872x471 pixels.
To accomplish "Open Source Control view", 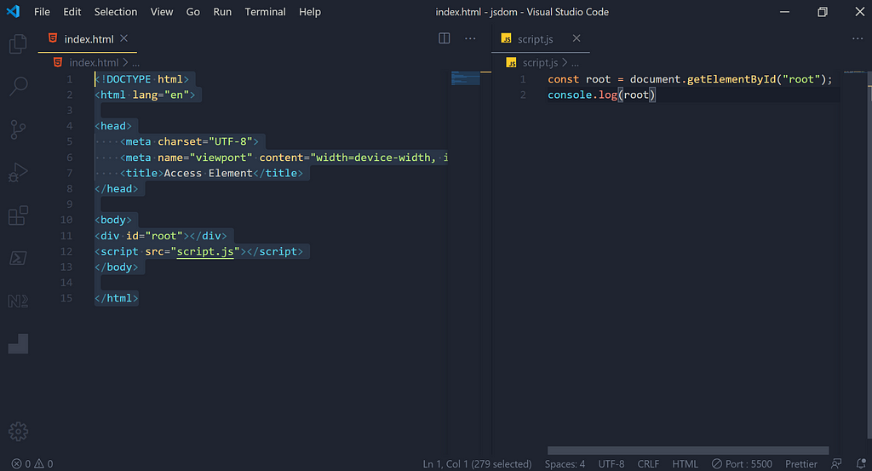I will [x=18, y=129].
